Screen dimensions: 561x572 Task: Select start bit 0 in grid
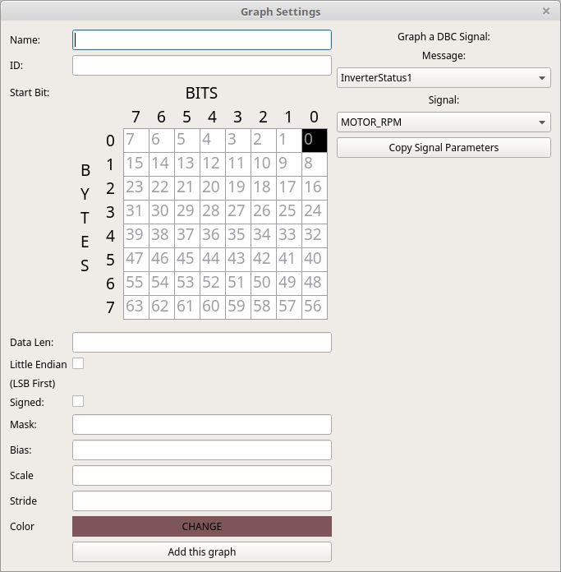click(x=315, y=141)
